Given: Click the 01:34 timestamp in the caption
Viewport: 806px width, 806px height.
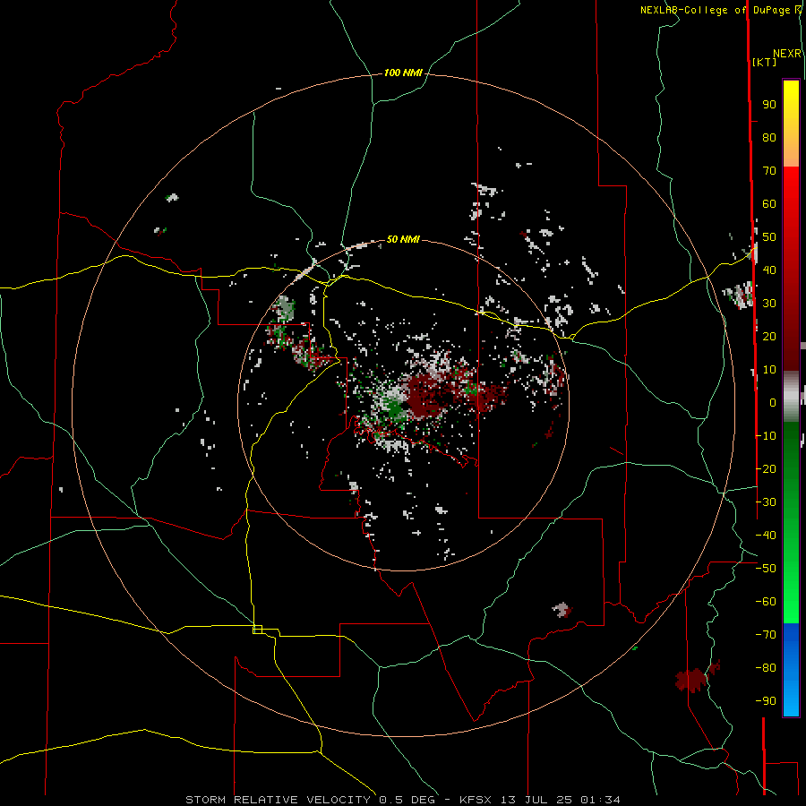Looking at the screenshot, I should click(600, 800).
